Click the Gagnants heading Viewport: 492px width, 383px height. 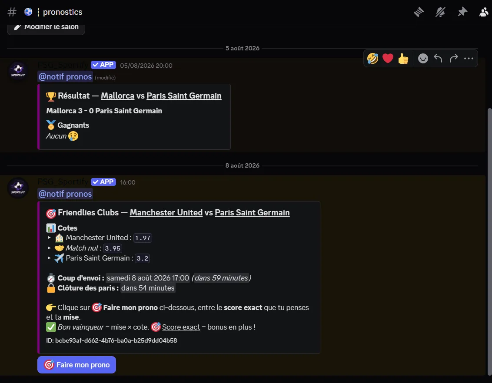tap(73, 125)
